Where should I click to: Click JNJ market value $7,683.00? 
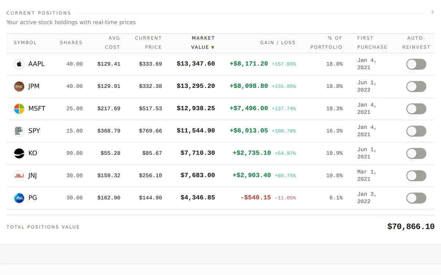198,176
